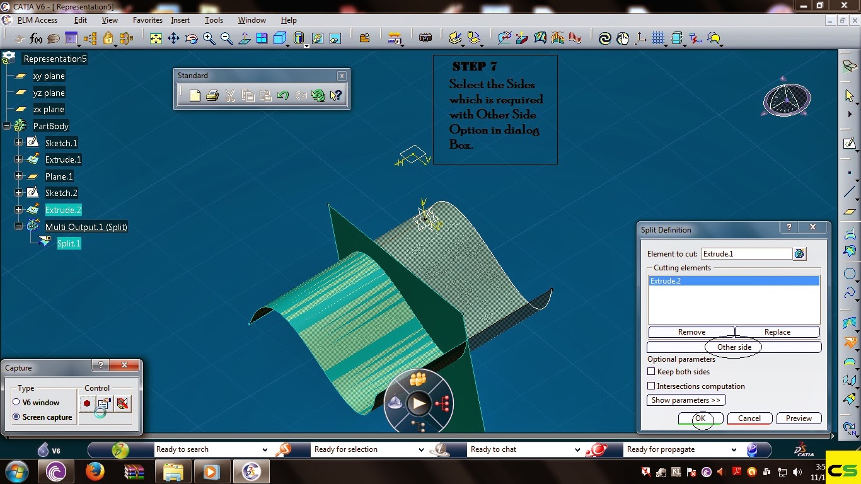Click the Paste icon on Standard toolbar
Image resolution: width=861 pixels, height=484 pixels.
point(265,95)
